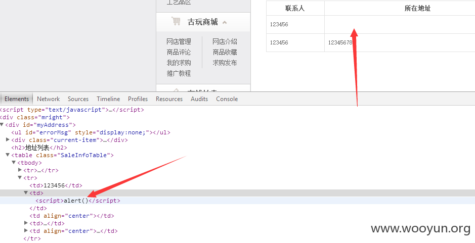Image resolution: width=475 pixels, height=243 pixels.
Task: Open the 商品评论 link
Action: (x=179, y=52)
